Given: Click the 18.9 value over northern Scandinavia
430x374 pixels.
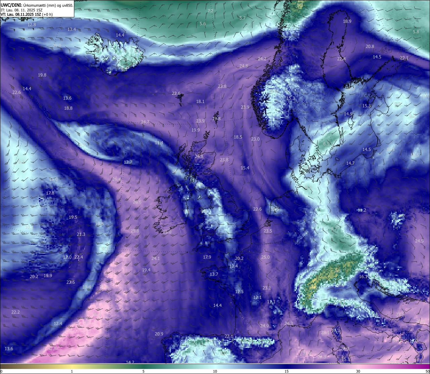Looking at the screenshot, I should pyautogui.click(x=347, y=21).
